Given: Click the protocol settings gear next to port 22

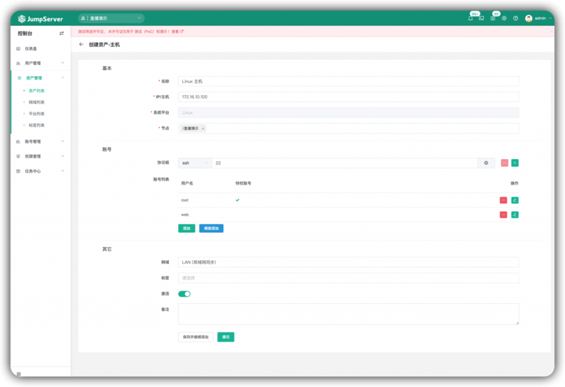Looking at the screenshot, I should tap(486, 163).
